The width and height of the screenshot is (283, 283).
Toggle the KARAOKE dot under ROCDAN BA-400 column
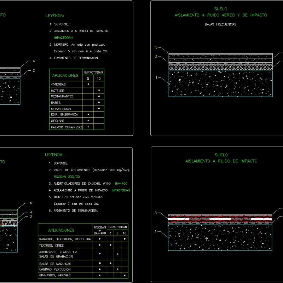100,238
